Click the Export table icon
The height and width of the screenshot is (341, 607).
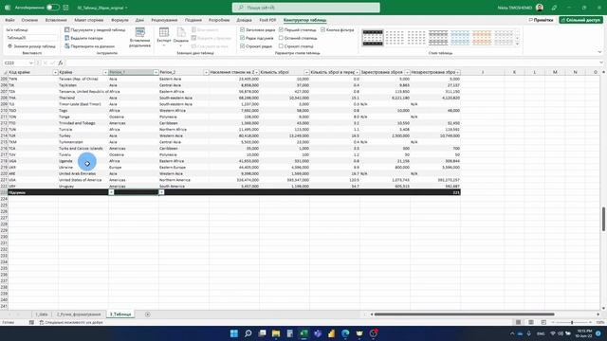click(x=164, y=32)
